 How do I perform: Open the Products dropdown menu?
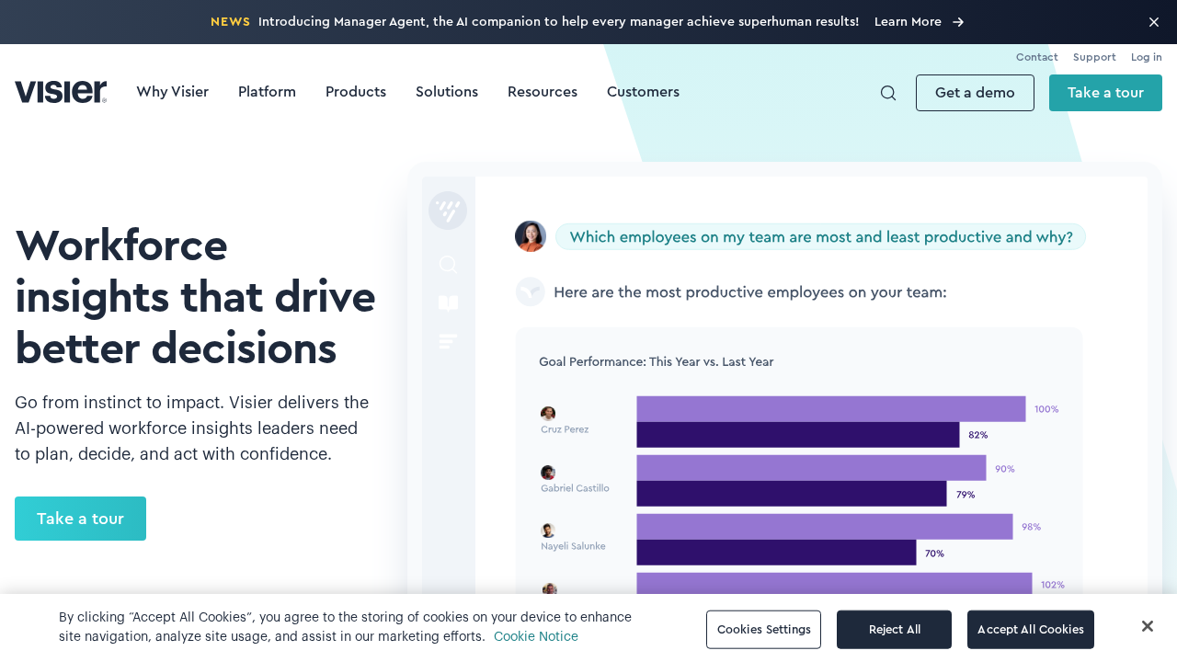click(356, 92)
